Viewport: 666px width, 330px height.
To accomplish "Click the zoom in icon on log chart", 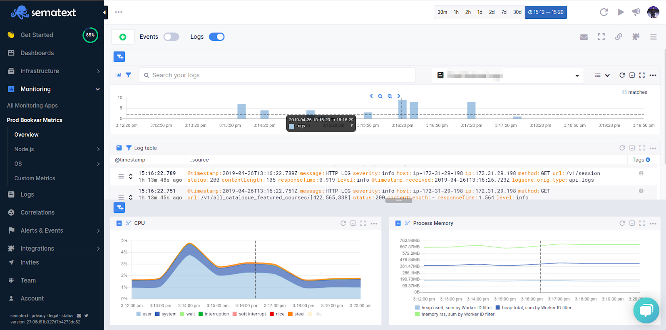I will (x=390, y=96).
